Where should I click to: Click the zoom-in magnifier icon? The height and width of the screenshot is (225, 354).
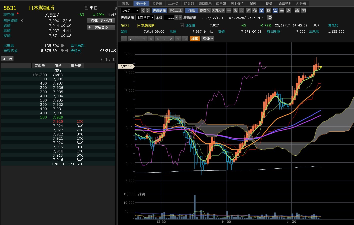235,10
